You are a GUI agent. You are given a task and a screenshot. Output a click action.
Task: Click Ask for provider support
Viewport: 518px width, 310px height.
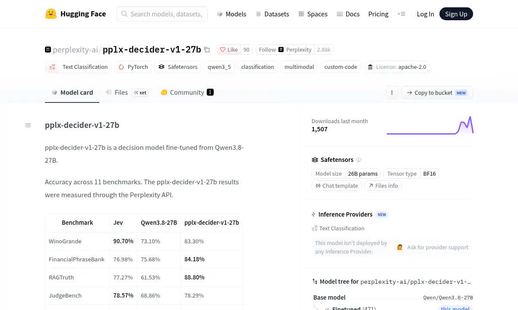pos(433,247)
